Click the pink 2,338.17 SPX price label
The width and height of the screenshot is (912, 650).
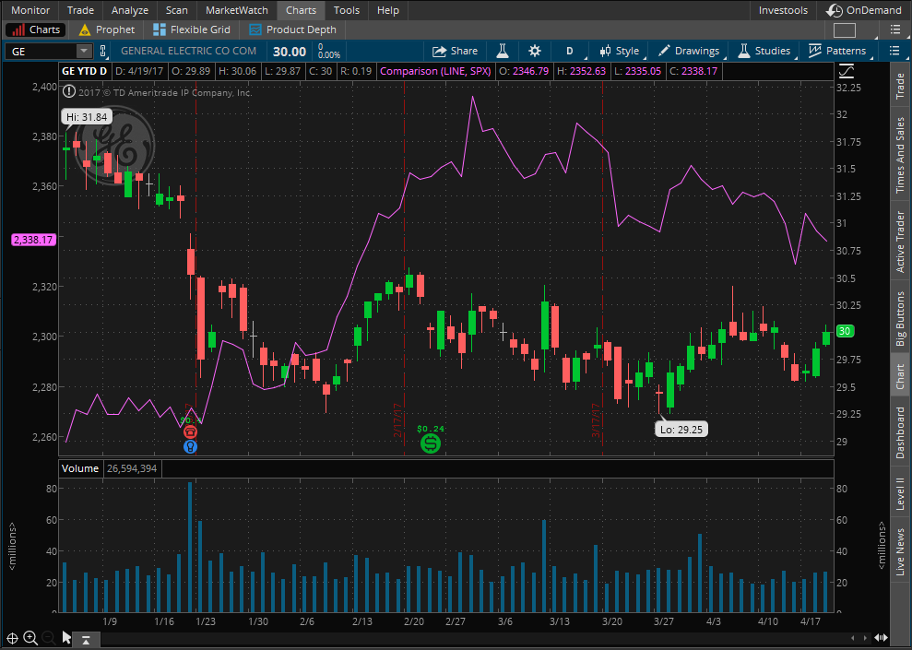click(x=33, y=240)
